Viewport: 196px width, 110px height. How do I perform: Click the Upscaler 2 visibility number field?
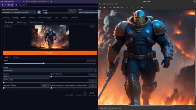93,74
